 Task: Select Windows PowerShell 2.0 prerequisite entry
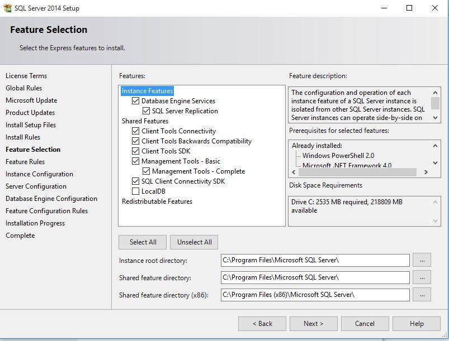tap(338, 156)
